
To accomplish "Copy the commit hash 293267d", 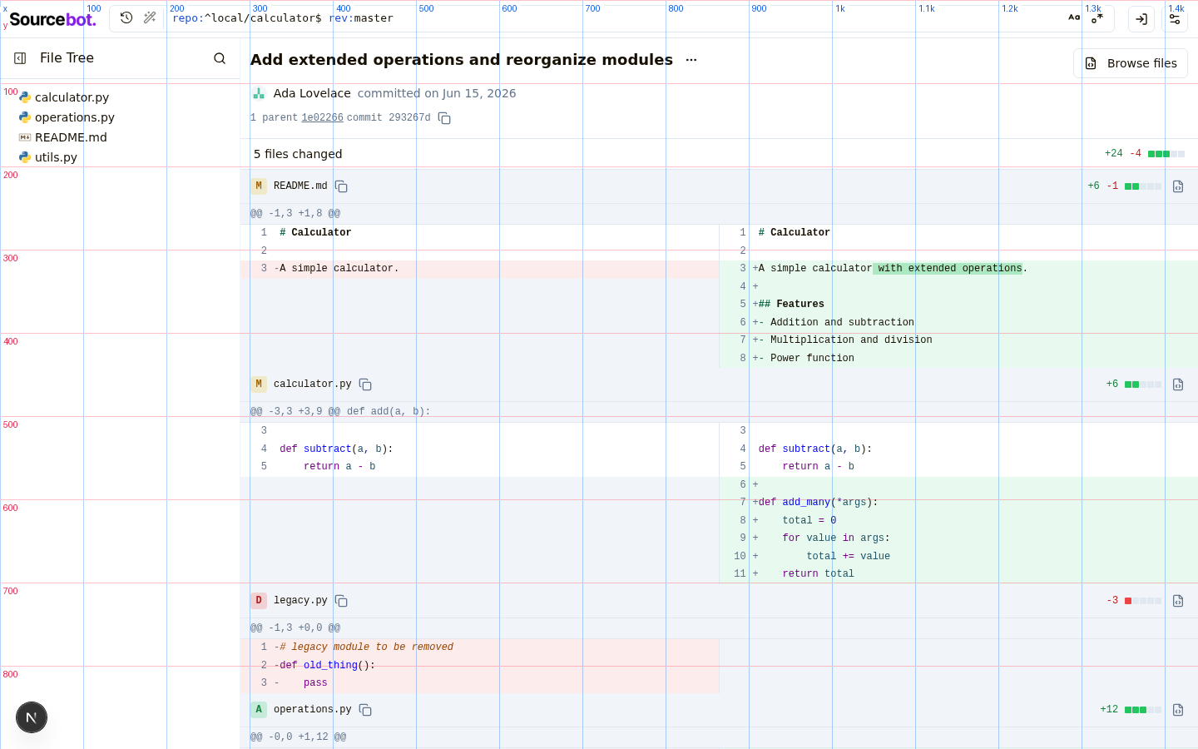I will (444, 118).
